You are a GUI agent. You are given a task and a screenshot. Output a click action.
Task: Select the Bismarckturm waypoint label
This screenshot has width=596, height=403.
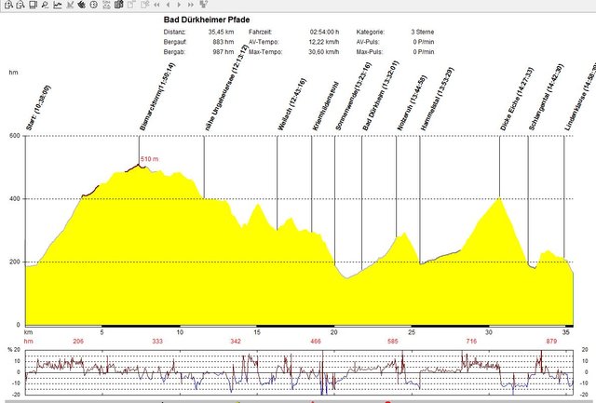pos(157,97)
